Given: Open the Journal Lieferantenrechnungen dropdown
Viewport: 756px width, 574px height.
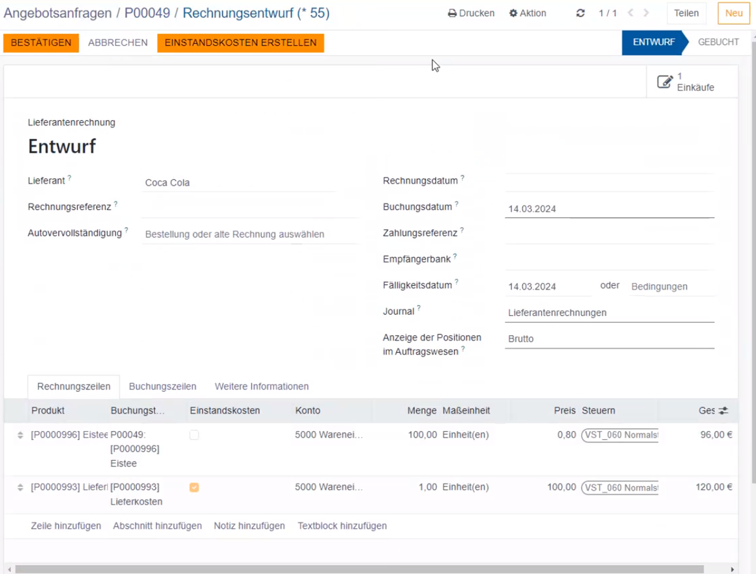Looking at the screenshot, I should (609, 313).
